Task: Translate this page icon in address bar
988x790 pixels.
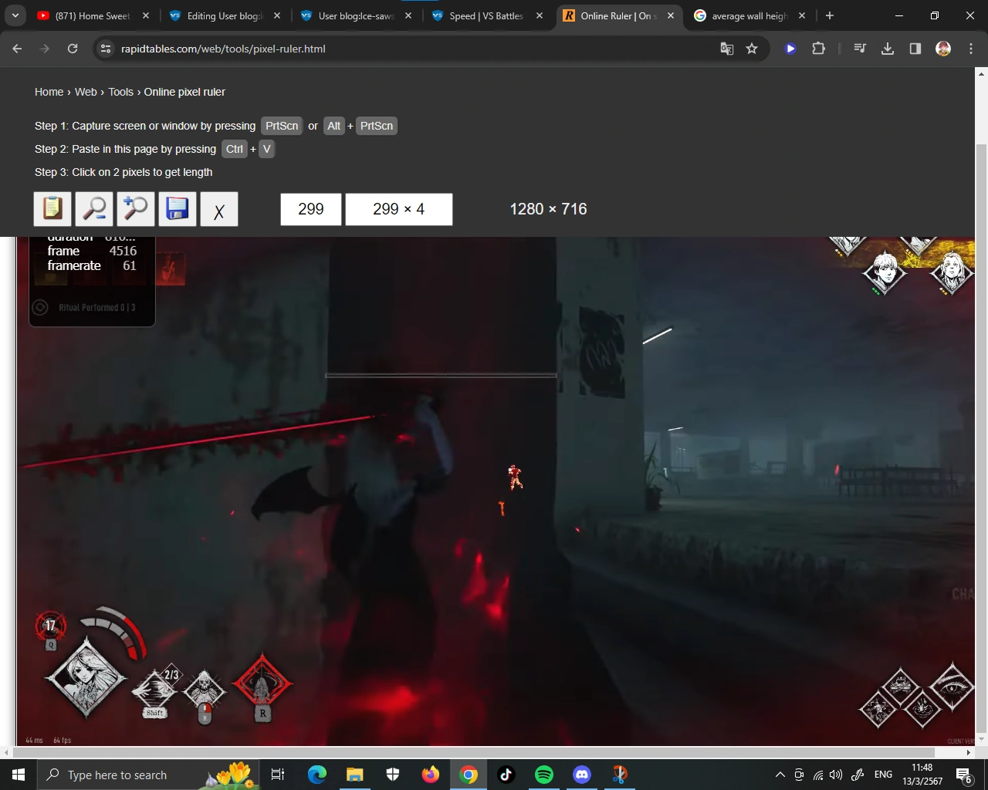Action: (x=726, y=49)
